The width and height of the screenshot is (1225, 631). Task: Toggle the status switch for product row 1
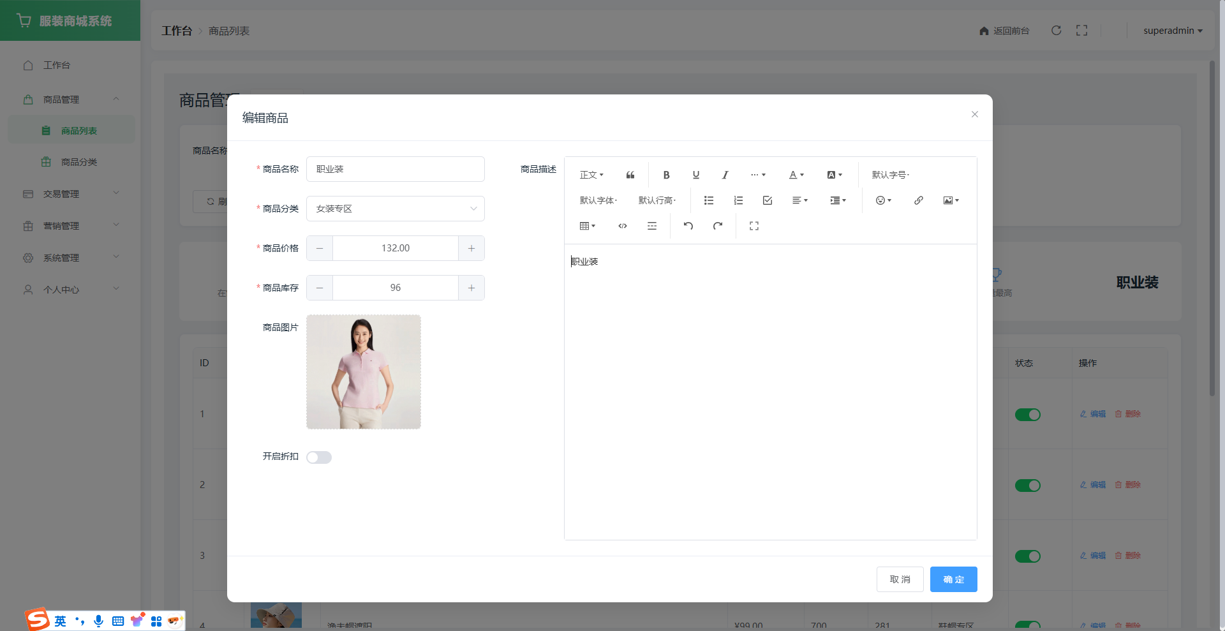click(1027, 415)
